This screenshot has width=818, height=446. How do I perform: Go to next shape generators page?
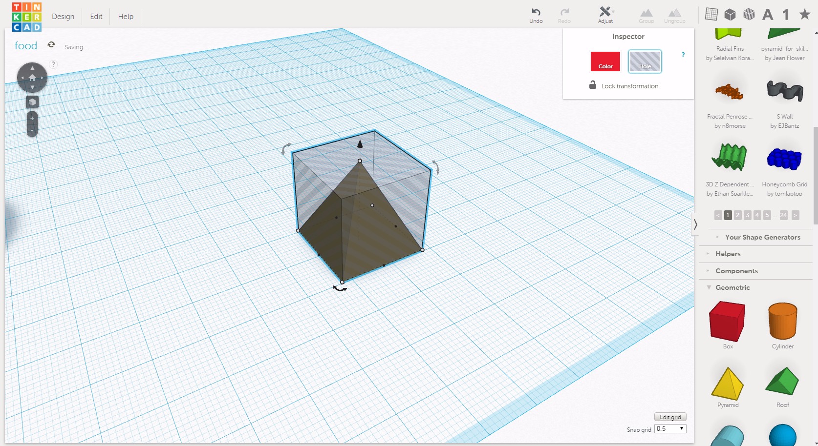(x=796, y=215)
